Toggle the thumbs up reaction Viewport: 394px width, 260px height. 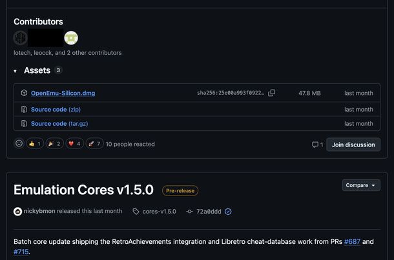[x=35, y=144]
